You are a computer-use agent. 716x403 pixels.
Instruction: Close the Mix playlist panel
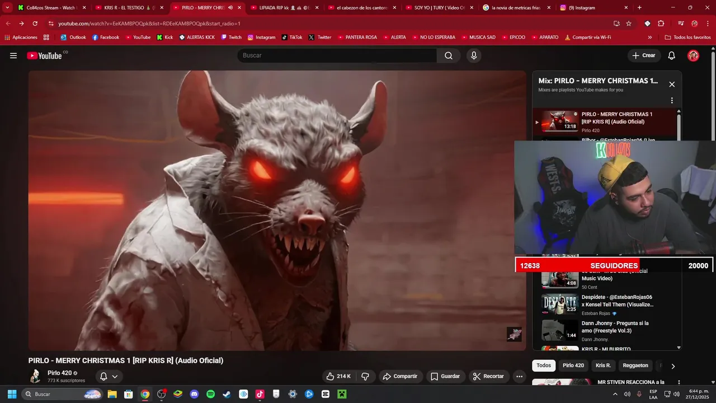[x=672, y=85]
